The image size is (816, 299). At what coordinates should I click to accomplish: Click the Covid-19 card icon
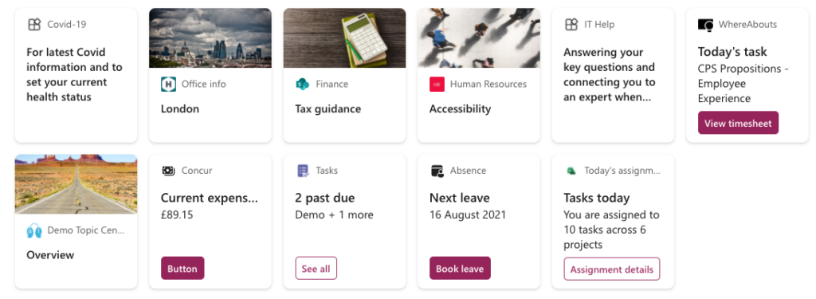click(34, 25)
